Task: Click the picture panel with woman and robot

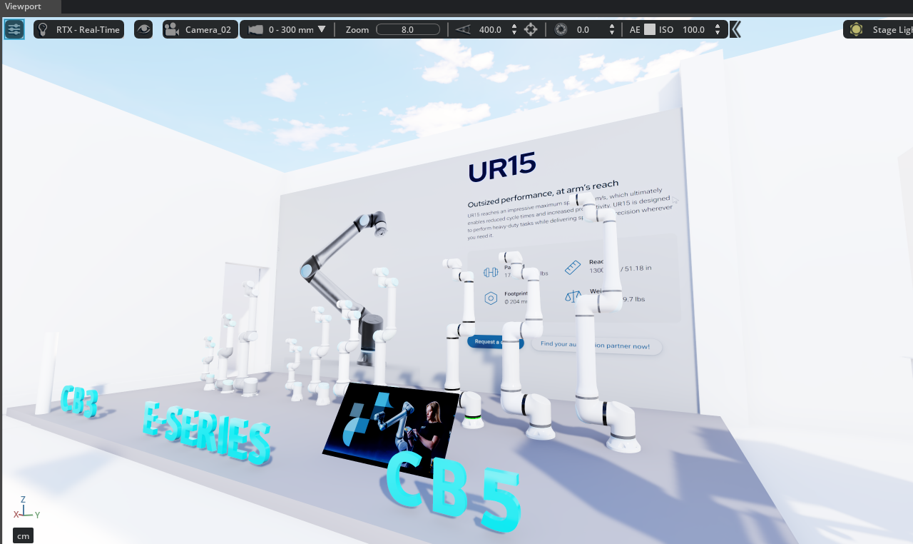Action: coord(391,429)
